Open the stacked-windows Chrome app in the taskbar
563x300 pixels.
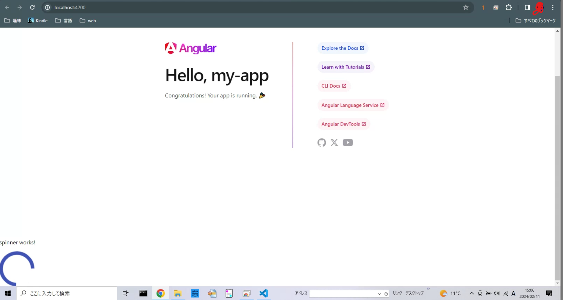pos(247,293)
